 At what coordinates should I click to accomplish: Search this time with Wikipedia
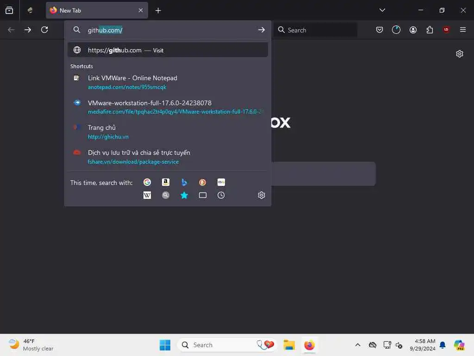147,195
